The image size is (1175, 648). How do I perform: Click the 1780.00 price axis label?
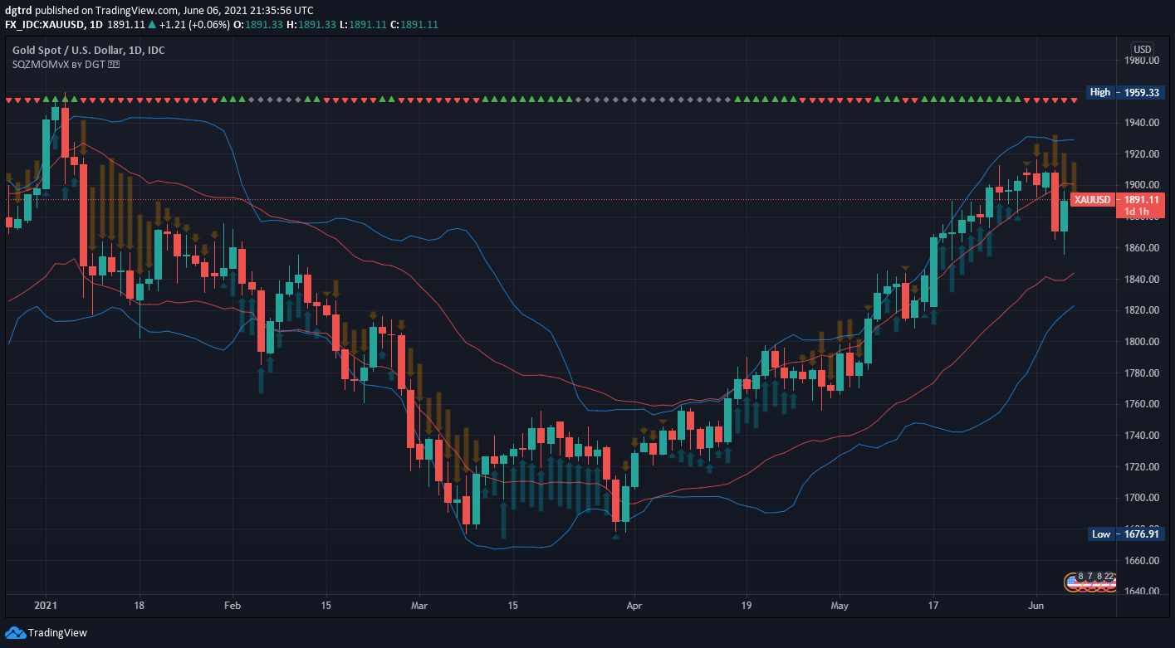point(1143,373)
